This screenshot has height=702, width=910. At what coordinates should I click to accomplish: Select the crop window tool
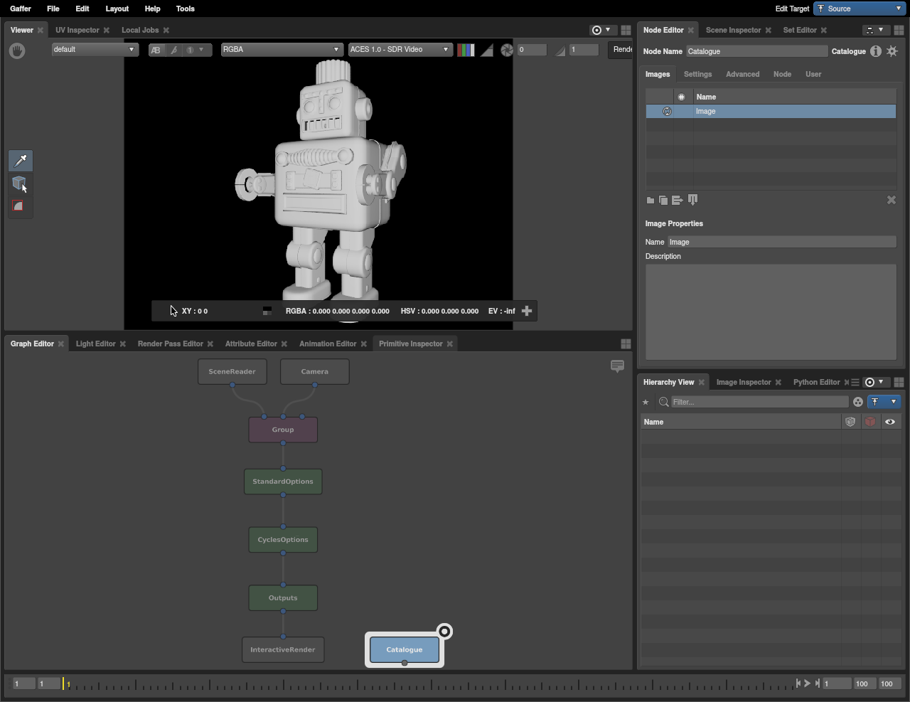(x=19, y=206)
